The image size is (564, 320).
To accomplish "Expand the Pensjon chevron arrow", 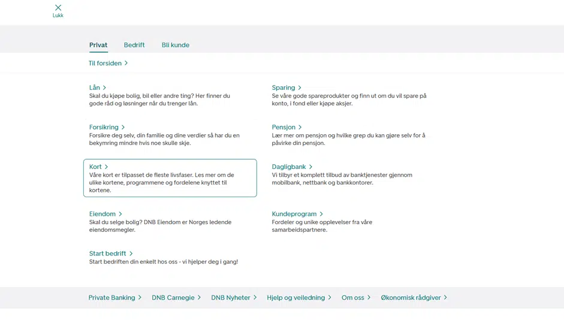I will (x=300, y=127).
